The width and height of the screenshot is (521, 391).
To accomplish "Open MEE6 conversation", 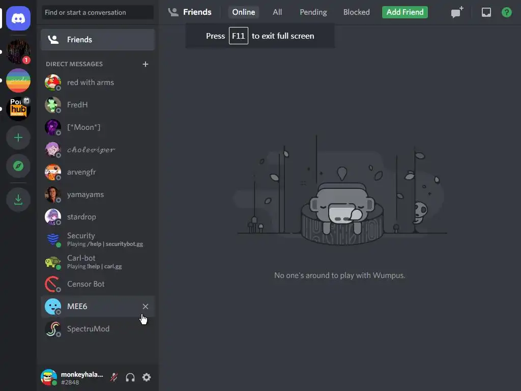I will pos(98,306).
